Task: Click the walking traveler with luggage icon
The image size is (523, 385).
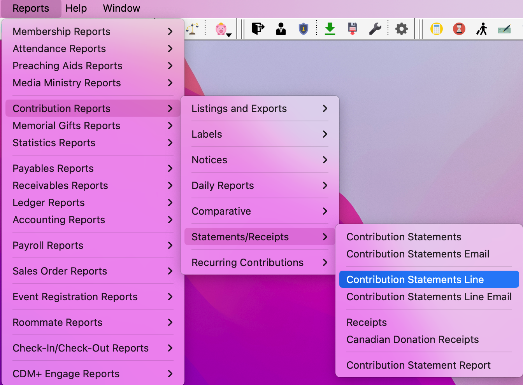Action: (482, 29)
